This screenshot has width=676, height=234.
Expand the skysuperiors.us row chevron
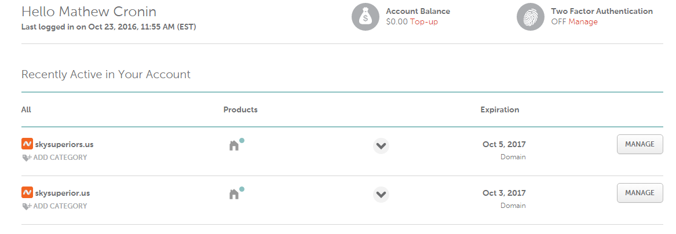[381, 146]
